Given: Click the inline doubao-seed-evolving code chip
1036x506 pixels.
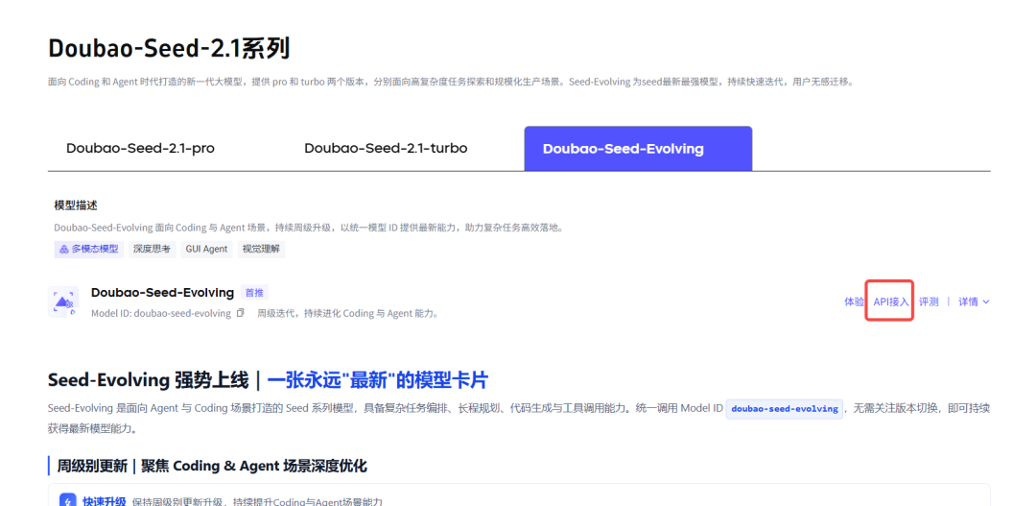Looking at the screenshot, I should pos(785,409).
